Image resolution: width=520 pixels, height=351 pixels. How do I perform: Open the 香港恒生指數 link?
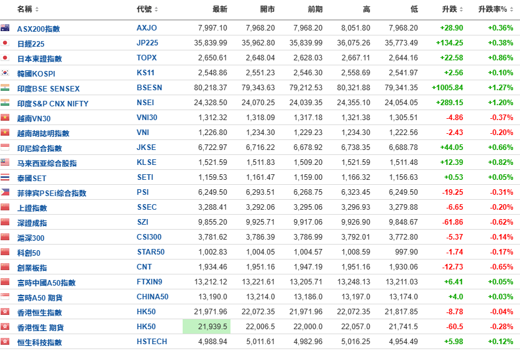[40, 313]
